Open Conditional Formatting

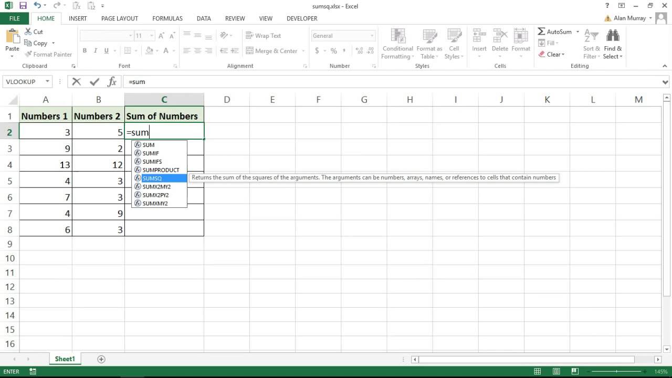(x=397, y=44)
